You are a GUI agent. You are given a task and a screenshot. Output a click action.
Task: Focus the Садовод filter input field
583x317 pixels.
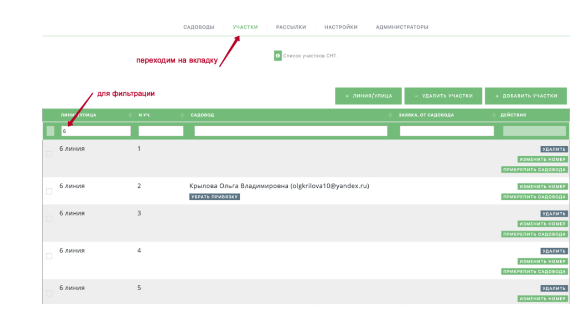[291, 131]
